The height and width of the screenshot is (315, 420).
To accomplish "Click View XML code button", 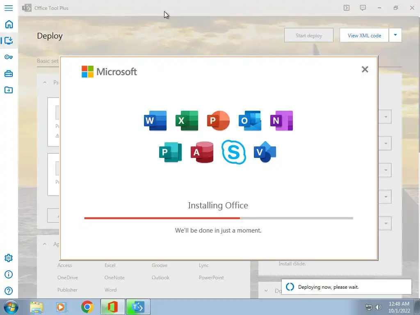I will 364,35.
